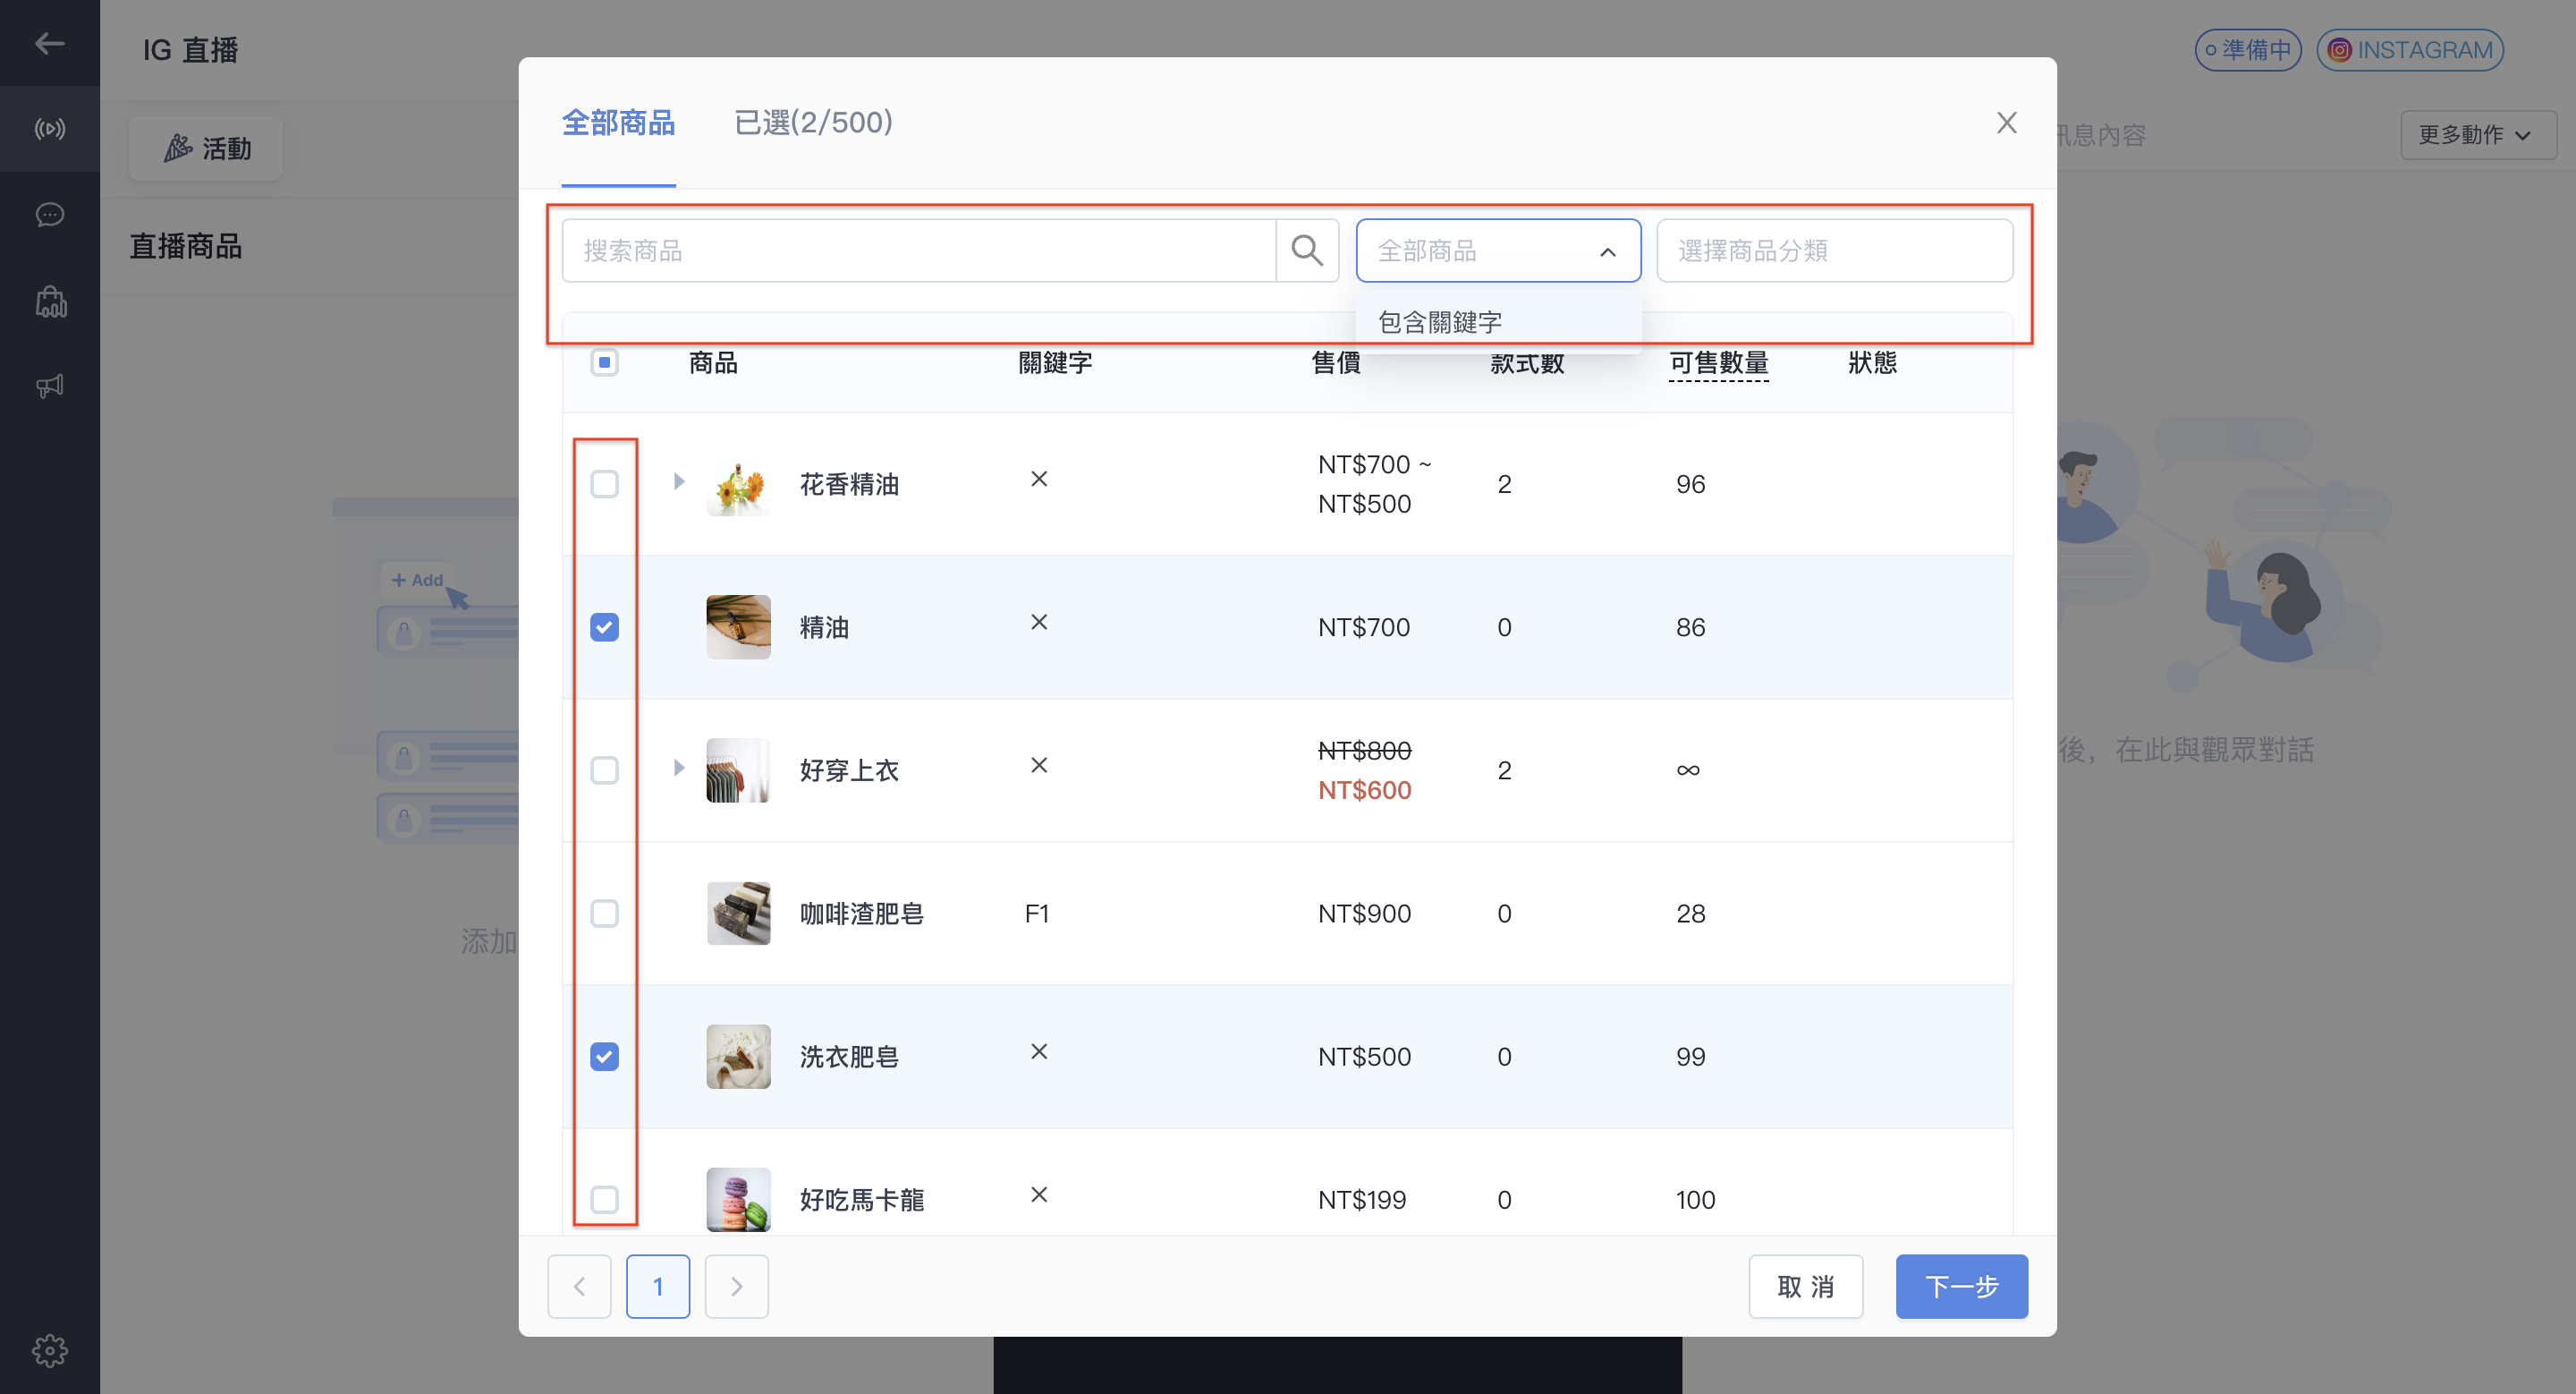
Task: Open the settings gear in the sidebar
Action: coord(49,1350)
